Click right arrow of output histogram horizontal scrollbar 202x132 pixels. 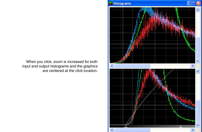(x=193, y=130)
